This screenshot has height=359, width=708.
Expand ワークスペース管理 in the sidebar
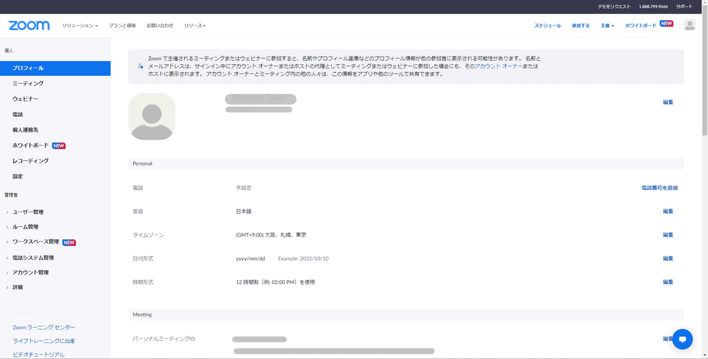35,242
